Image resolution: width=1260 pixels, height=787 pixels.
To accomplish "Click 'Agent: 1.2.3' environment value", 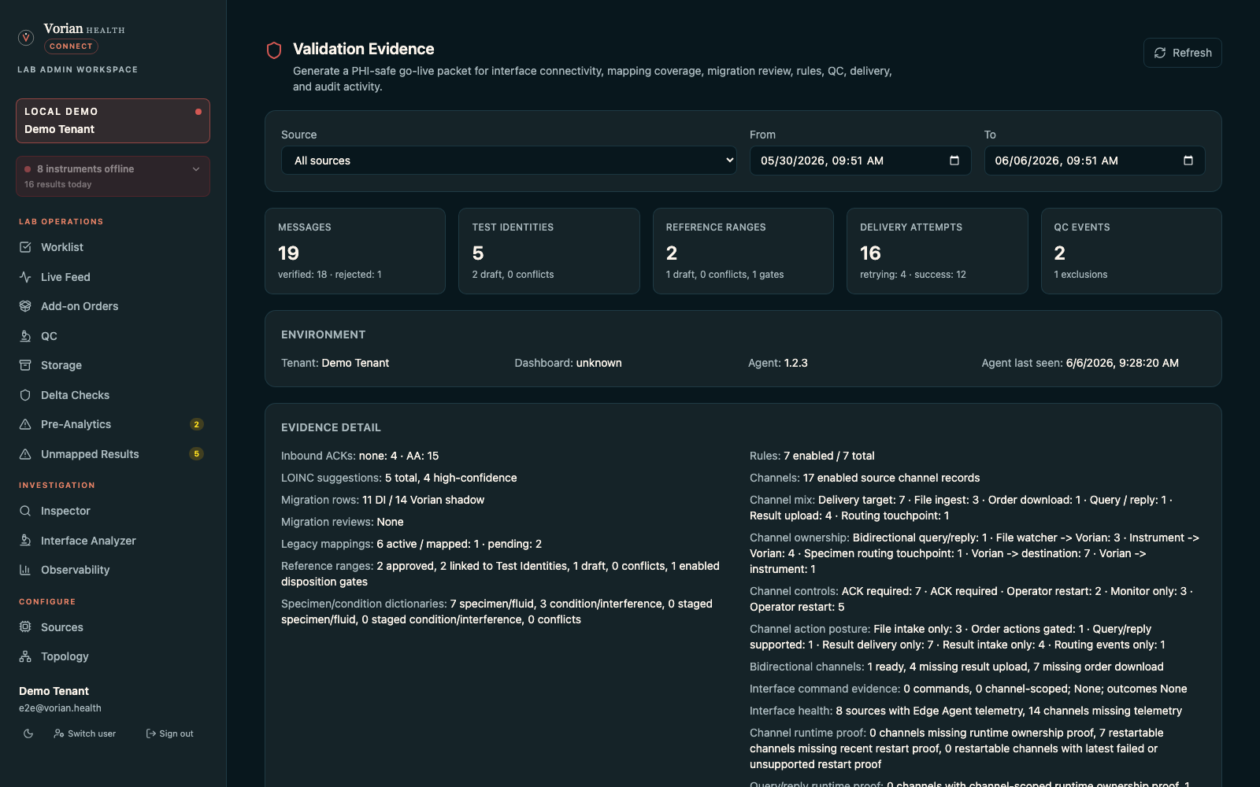I will [778, 363].
